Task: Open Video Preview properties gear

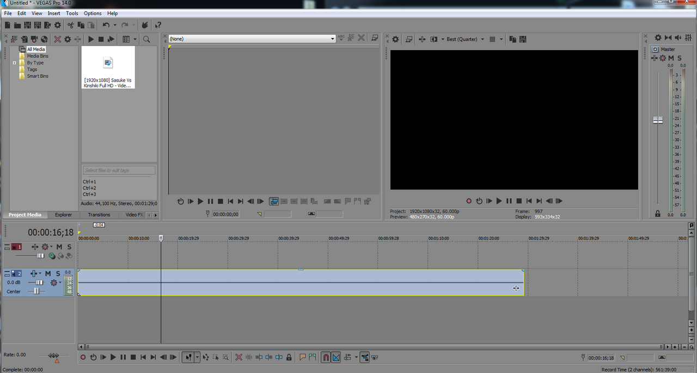Action: 395,39
